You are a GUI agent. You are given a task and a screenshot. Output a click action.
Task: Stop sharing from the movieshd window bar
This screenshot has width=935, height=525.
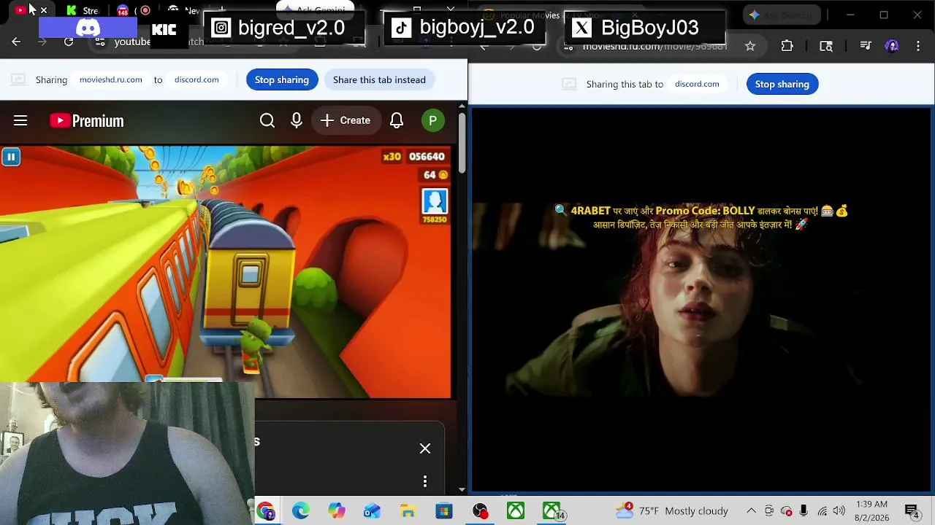point(782,84)
